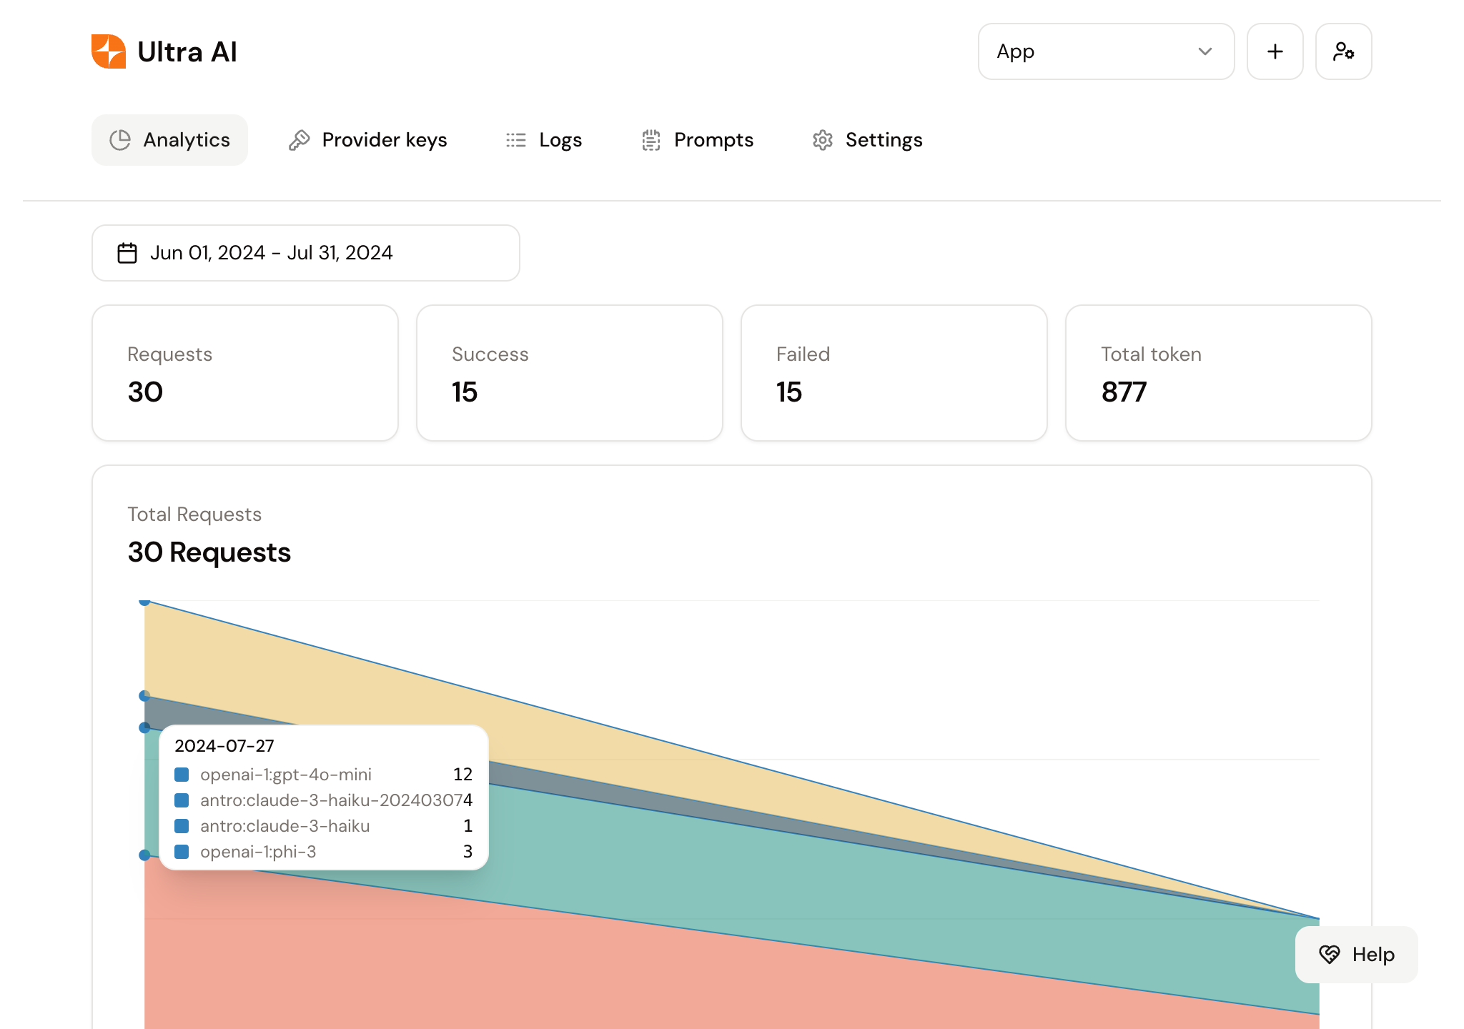The image size is (1464, 1029).
Task: Click the Help button
Action: tap(1356, 955)
